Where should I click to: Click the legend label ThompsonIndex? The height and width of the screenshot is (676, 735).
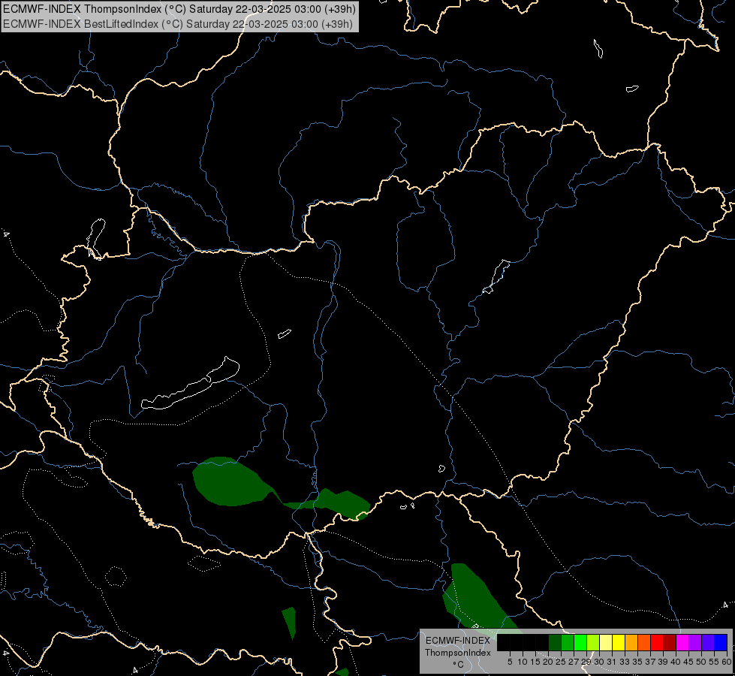point(457,653)
